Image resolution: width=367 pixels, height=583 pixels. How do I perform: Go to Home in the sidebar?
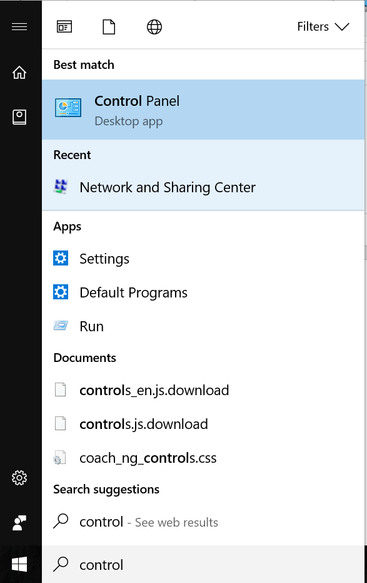(19, 73)
